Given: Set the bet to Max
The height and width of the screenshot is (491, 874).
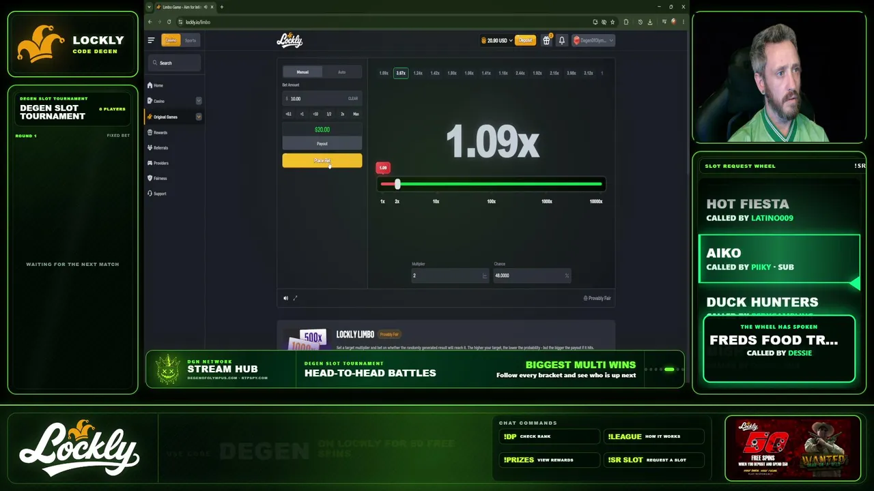Looking at the screenshot, I should [356, 114].
